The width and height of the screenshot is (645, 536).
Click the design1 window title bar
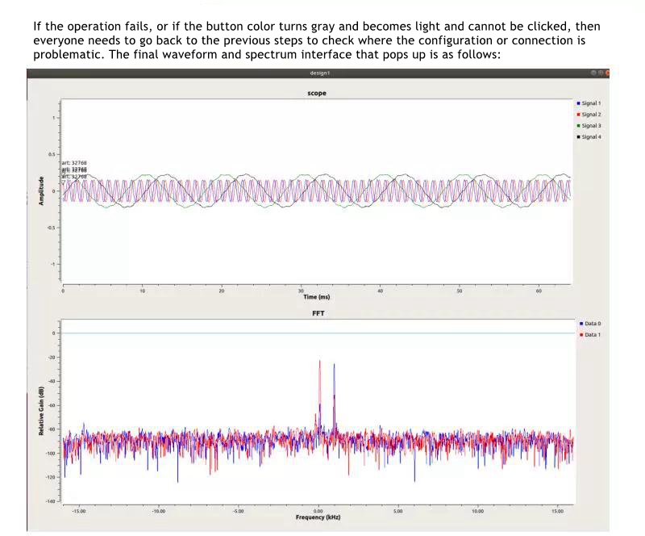click(318, 73)
